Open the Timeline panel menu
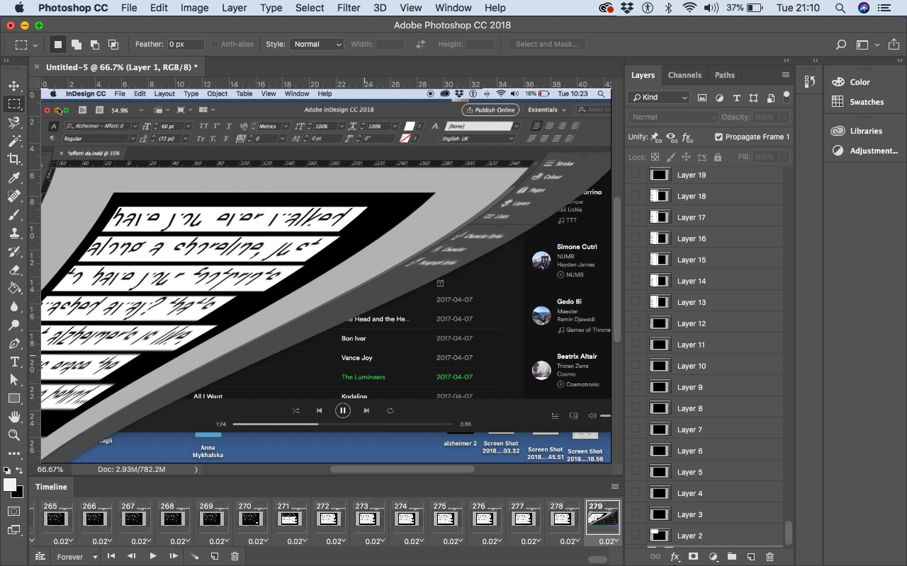This screenshot has width=907, height=566. pos(614,487)
